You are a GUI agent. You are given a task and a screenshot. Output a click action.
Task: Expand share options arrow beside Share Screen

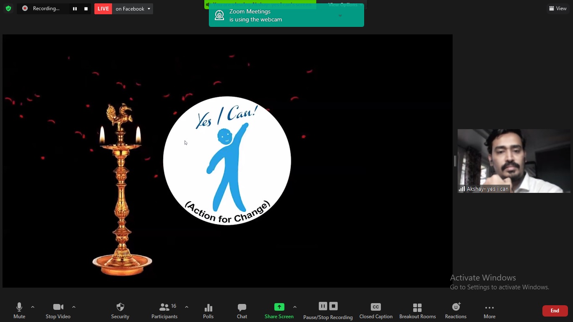(295, 307)
